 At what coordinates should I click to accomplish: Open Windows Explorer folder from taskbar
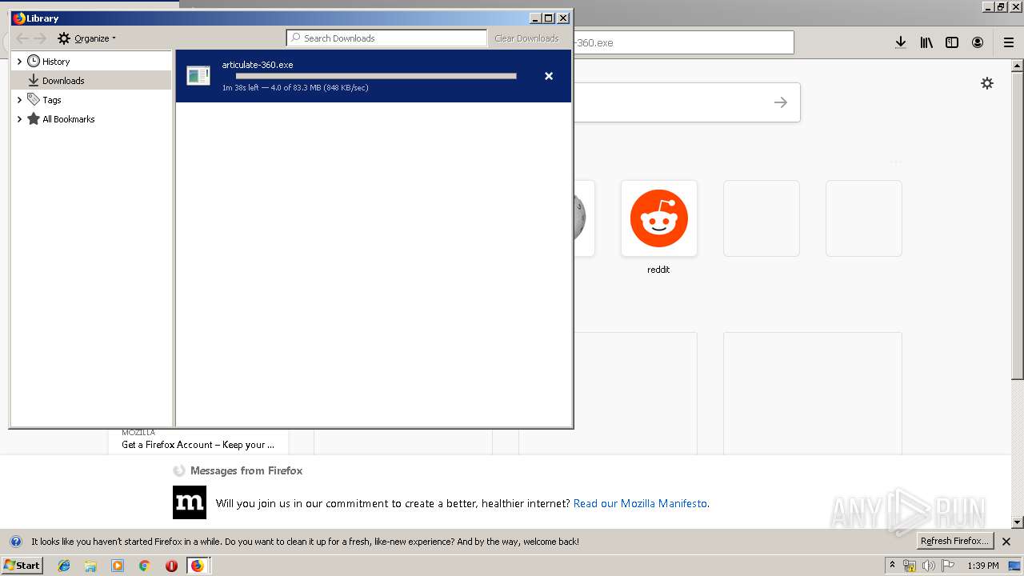(x=90, y=566)
